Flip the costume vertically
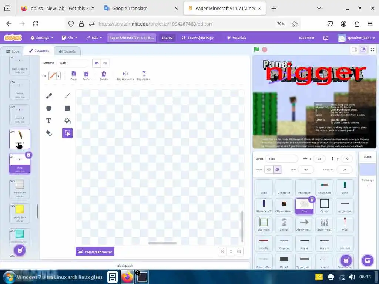 tap(144, 76)
